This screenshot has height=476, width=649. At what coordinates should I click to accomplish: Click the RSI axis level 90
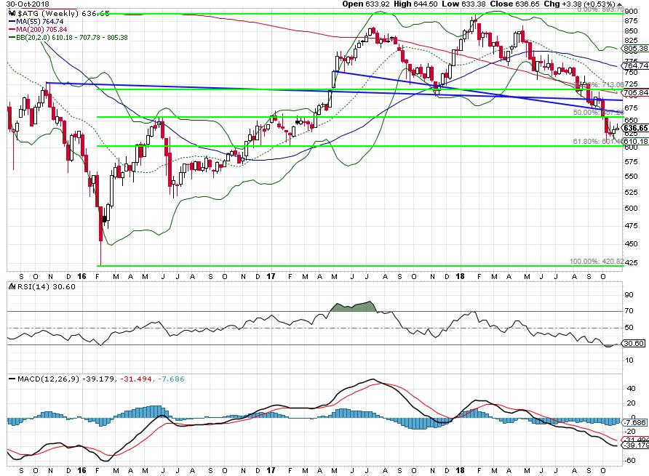pos(629,295)
